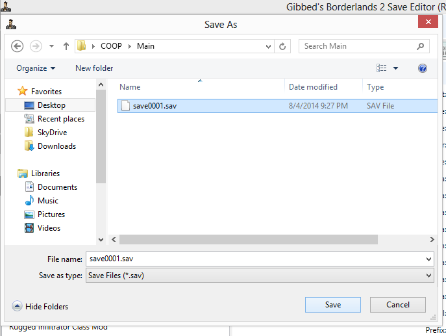Click the SAV File type cell
This screenshot has height=336, width=446.
point(380,106)
